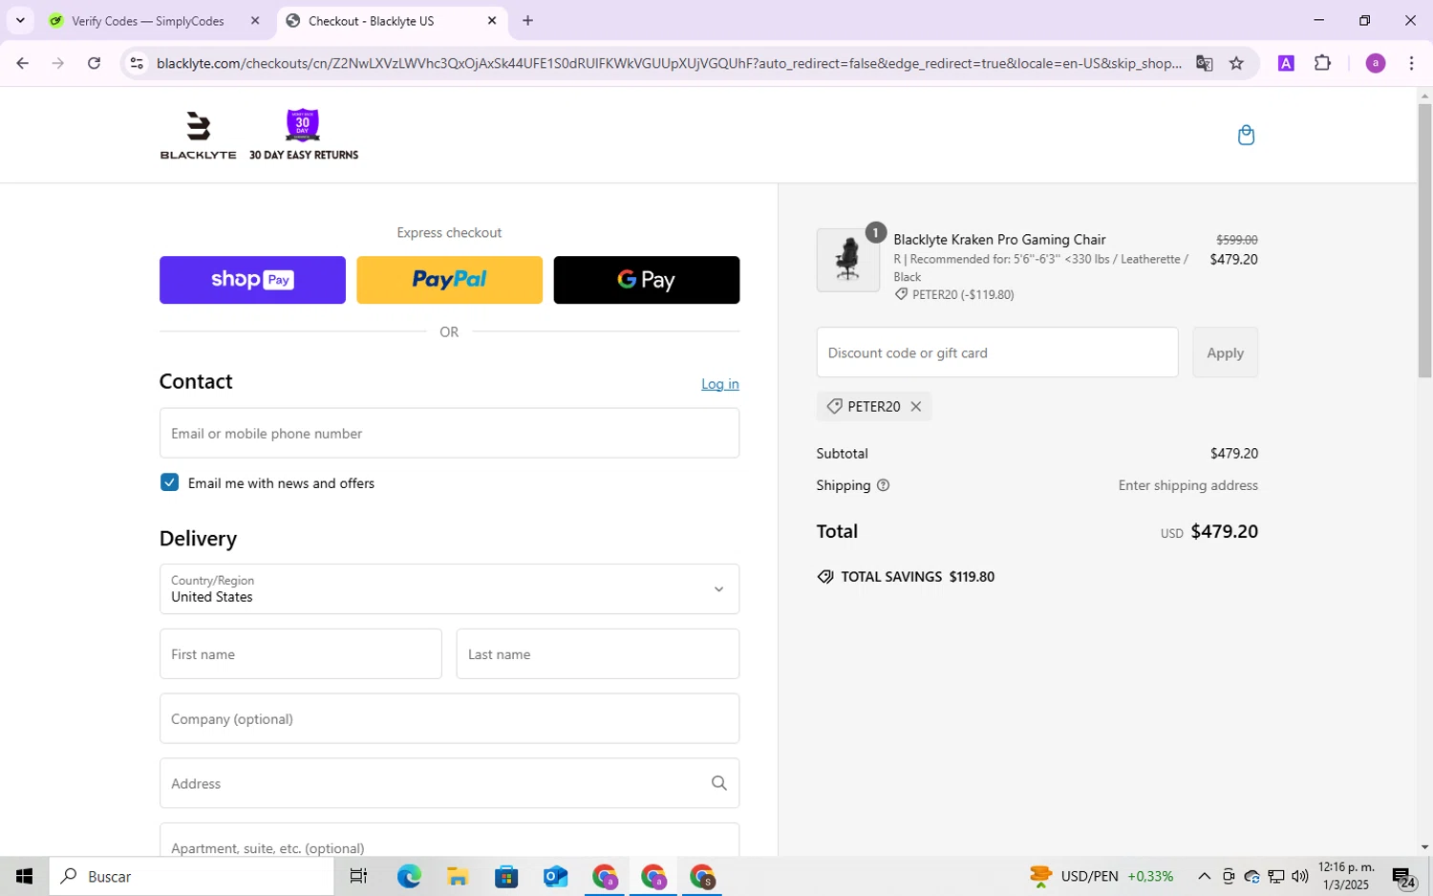The image size is (1433, 896).
Task: Click the gaming chair product thumbnail
Action: [848, 260]
